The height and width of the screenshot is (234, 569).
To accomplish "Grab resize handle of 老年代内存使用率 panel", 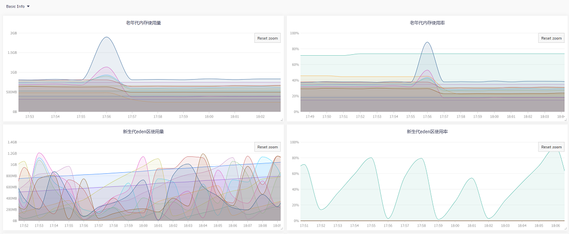I will (x=565, y=120).
